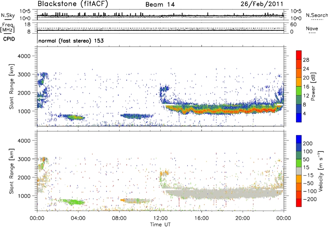Screen dimensions: 328x227
Task: Click the "00:00" label at time axis end
Action: point(283,218)
